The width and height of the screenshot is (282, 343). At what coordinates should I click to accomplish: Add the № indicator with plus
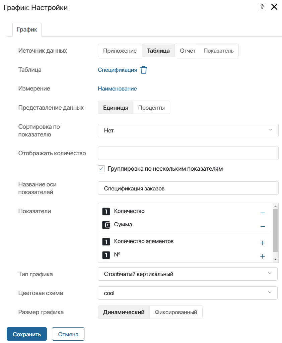click(x=263, y=256)
